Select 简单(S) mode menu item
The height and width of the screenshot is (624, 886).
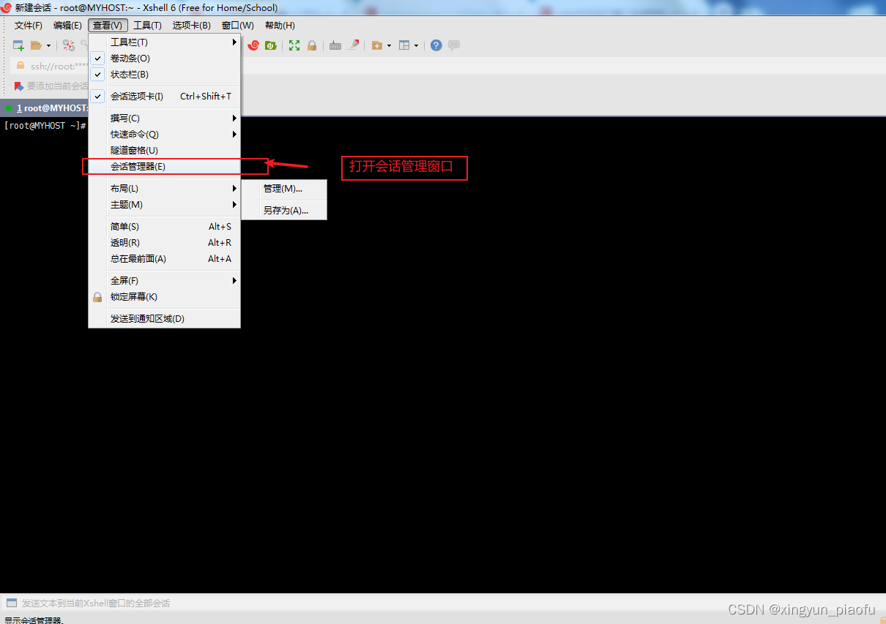pos(165,227)
